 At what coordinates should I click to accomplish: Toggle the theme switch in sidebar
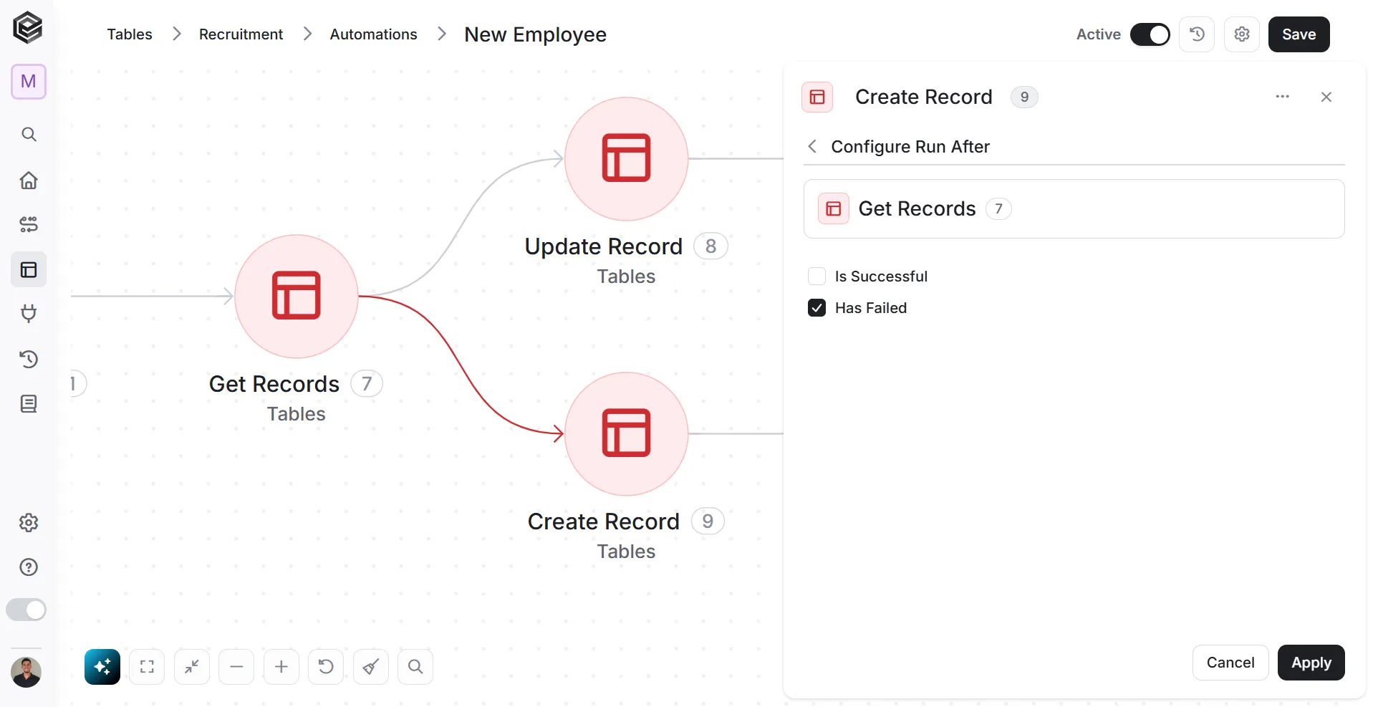coord(26,610)
